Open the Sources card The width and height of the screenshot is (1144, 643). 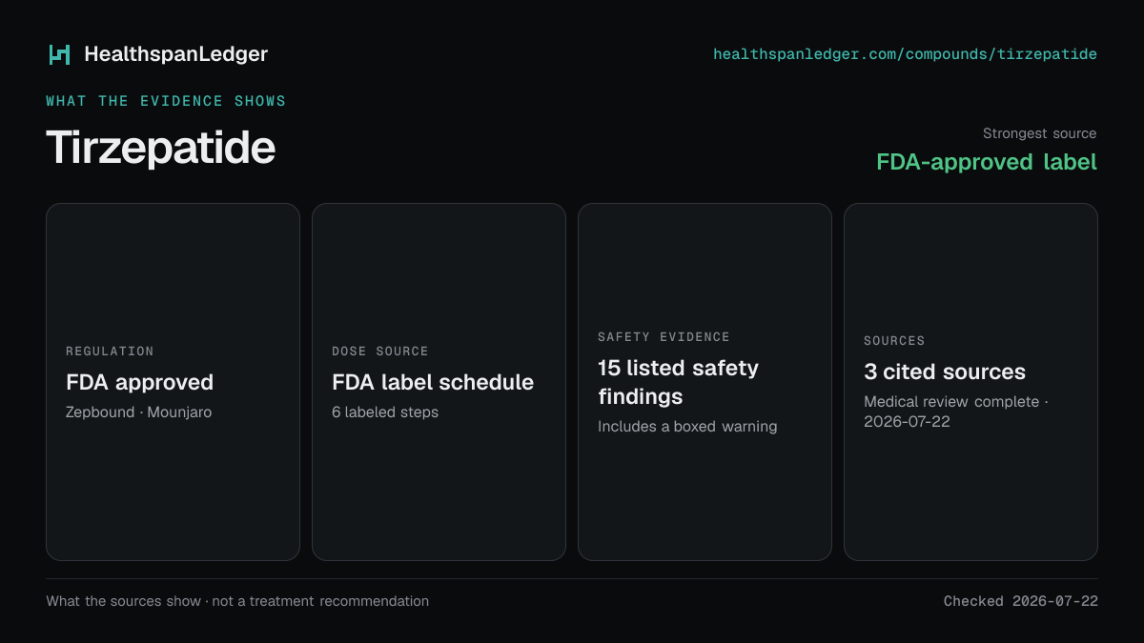(970, 382)
